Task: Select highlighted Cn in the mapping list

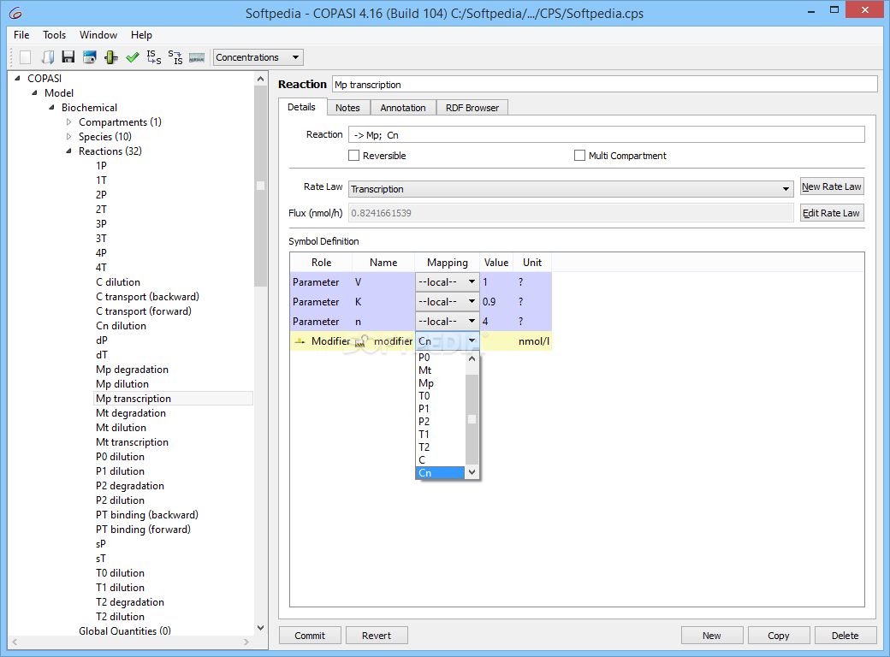Action: pos(441,472)
